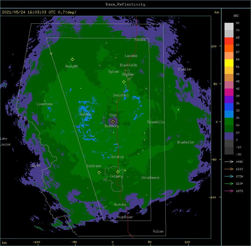Click the Limestone label
This screenshot has height=246, width=251.
pos(45,104)
